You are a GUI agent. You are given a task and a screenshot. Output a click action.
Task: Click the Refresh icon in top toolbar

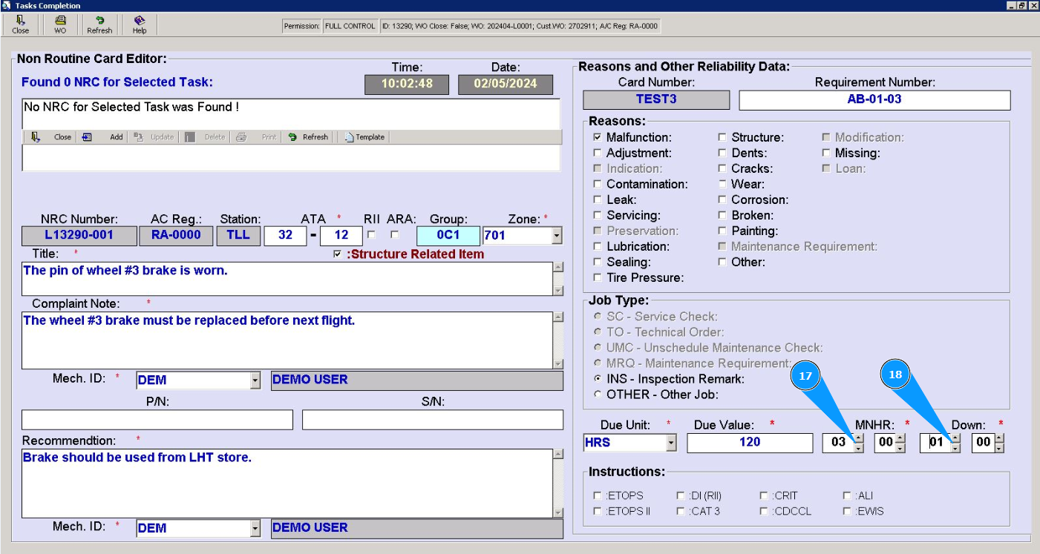click(99, 24)
